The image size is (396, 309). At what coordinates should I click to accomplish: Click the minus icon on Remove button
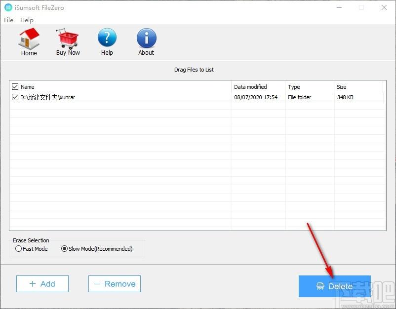coord(97,284)
